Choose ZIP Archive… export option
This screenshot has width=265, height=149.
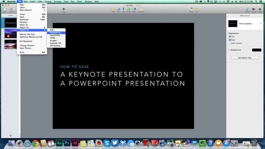tap(56, 46)
